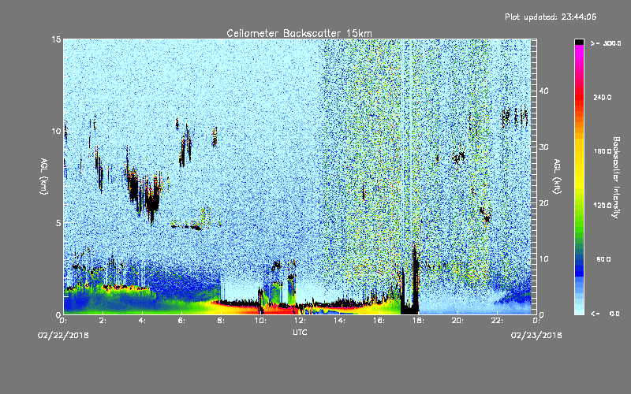Screen dimensions: 631x394
Task: Click the "Ceilometer Backscatter 15km" plot title
Action: [299, 33]
